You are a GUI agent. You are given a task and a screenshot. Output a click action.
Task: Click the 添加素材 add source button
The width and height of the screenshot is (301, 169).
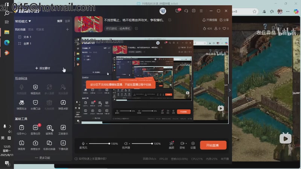pos(43,68)
